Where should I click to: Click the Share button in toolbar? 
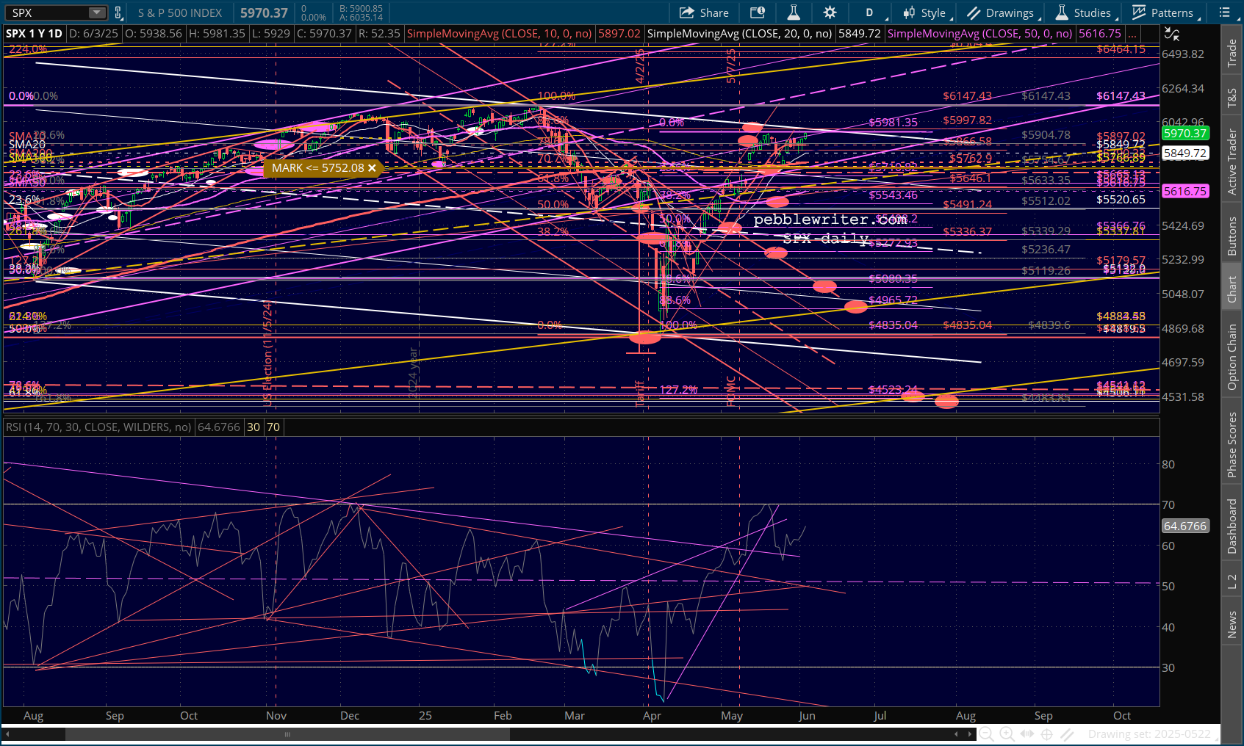(x=704, y=12)
